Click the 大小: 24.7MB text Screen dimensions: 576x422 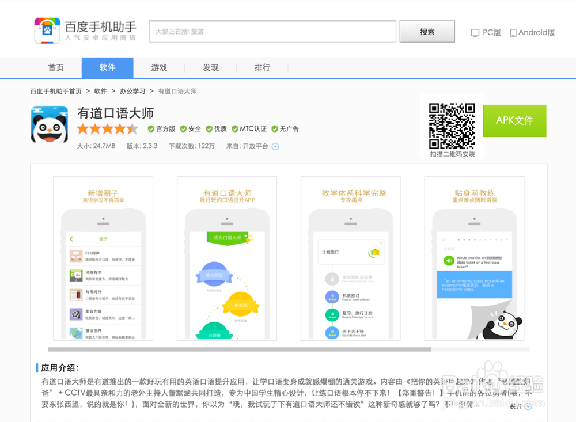tap(96, 146)
